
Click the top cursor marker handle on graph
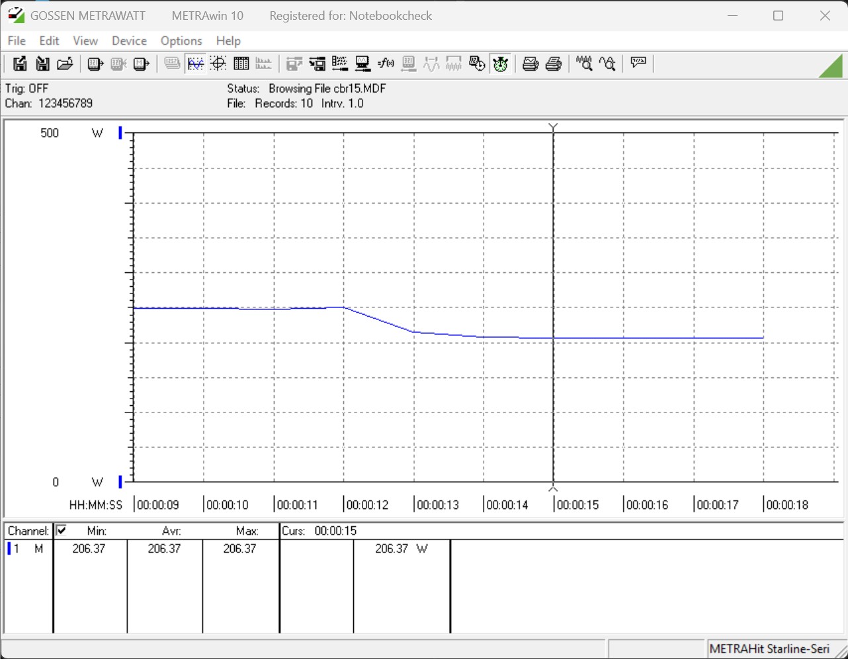coord(553,127)
